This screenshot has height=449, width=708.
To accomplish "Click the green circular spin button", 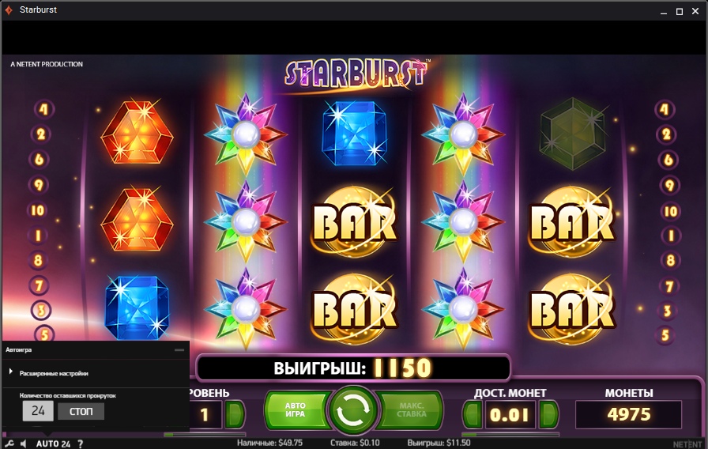I will [x=353, y=410].
